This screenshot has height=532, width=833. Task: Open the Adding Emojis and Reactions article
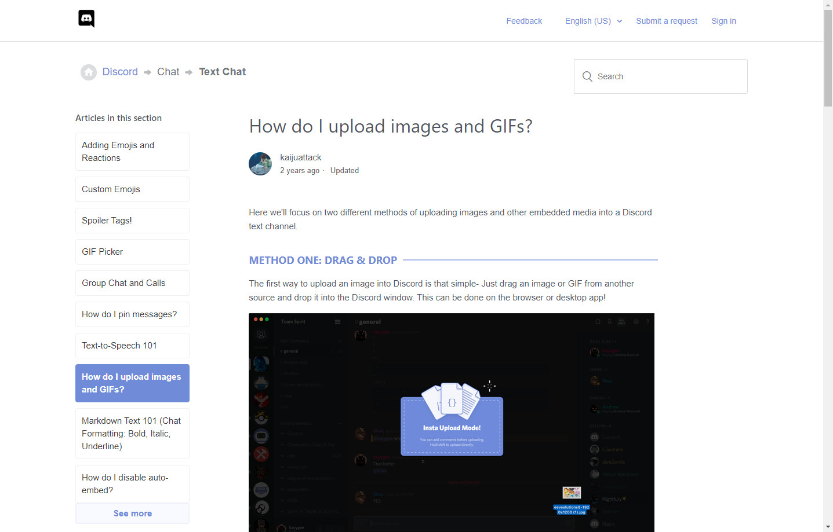(132, 152)
